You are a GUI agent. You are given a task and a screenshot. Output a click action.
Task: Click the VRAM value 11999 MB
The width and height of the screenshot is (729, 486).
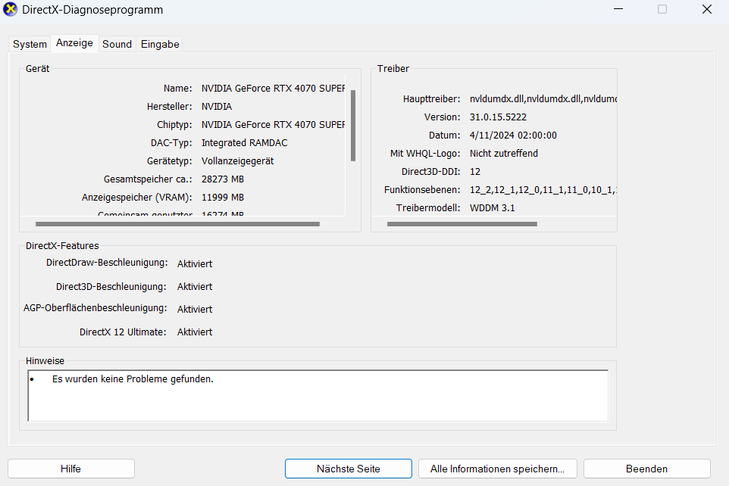(223, 197)
